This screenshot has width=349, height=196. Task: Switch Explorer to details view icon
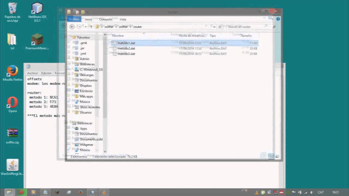[x=271, y=156]
